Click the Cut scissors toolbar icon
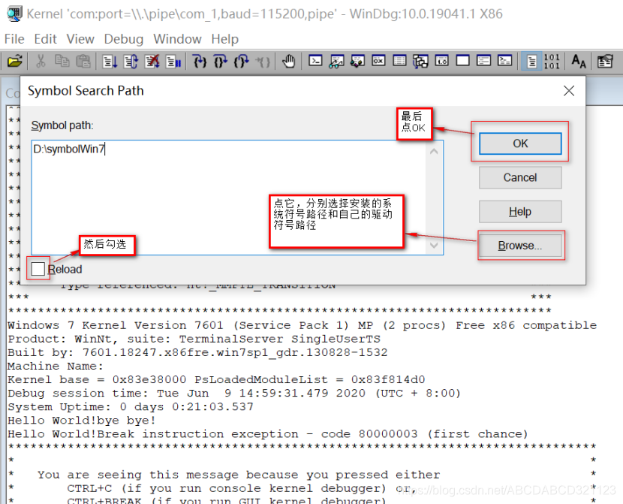The width and height of the screenshot is (623, 504). [41, 61]
